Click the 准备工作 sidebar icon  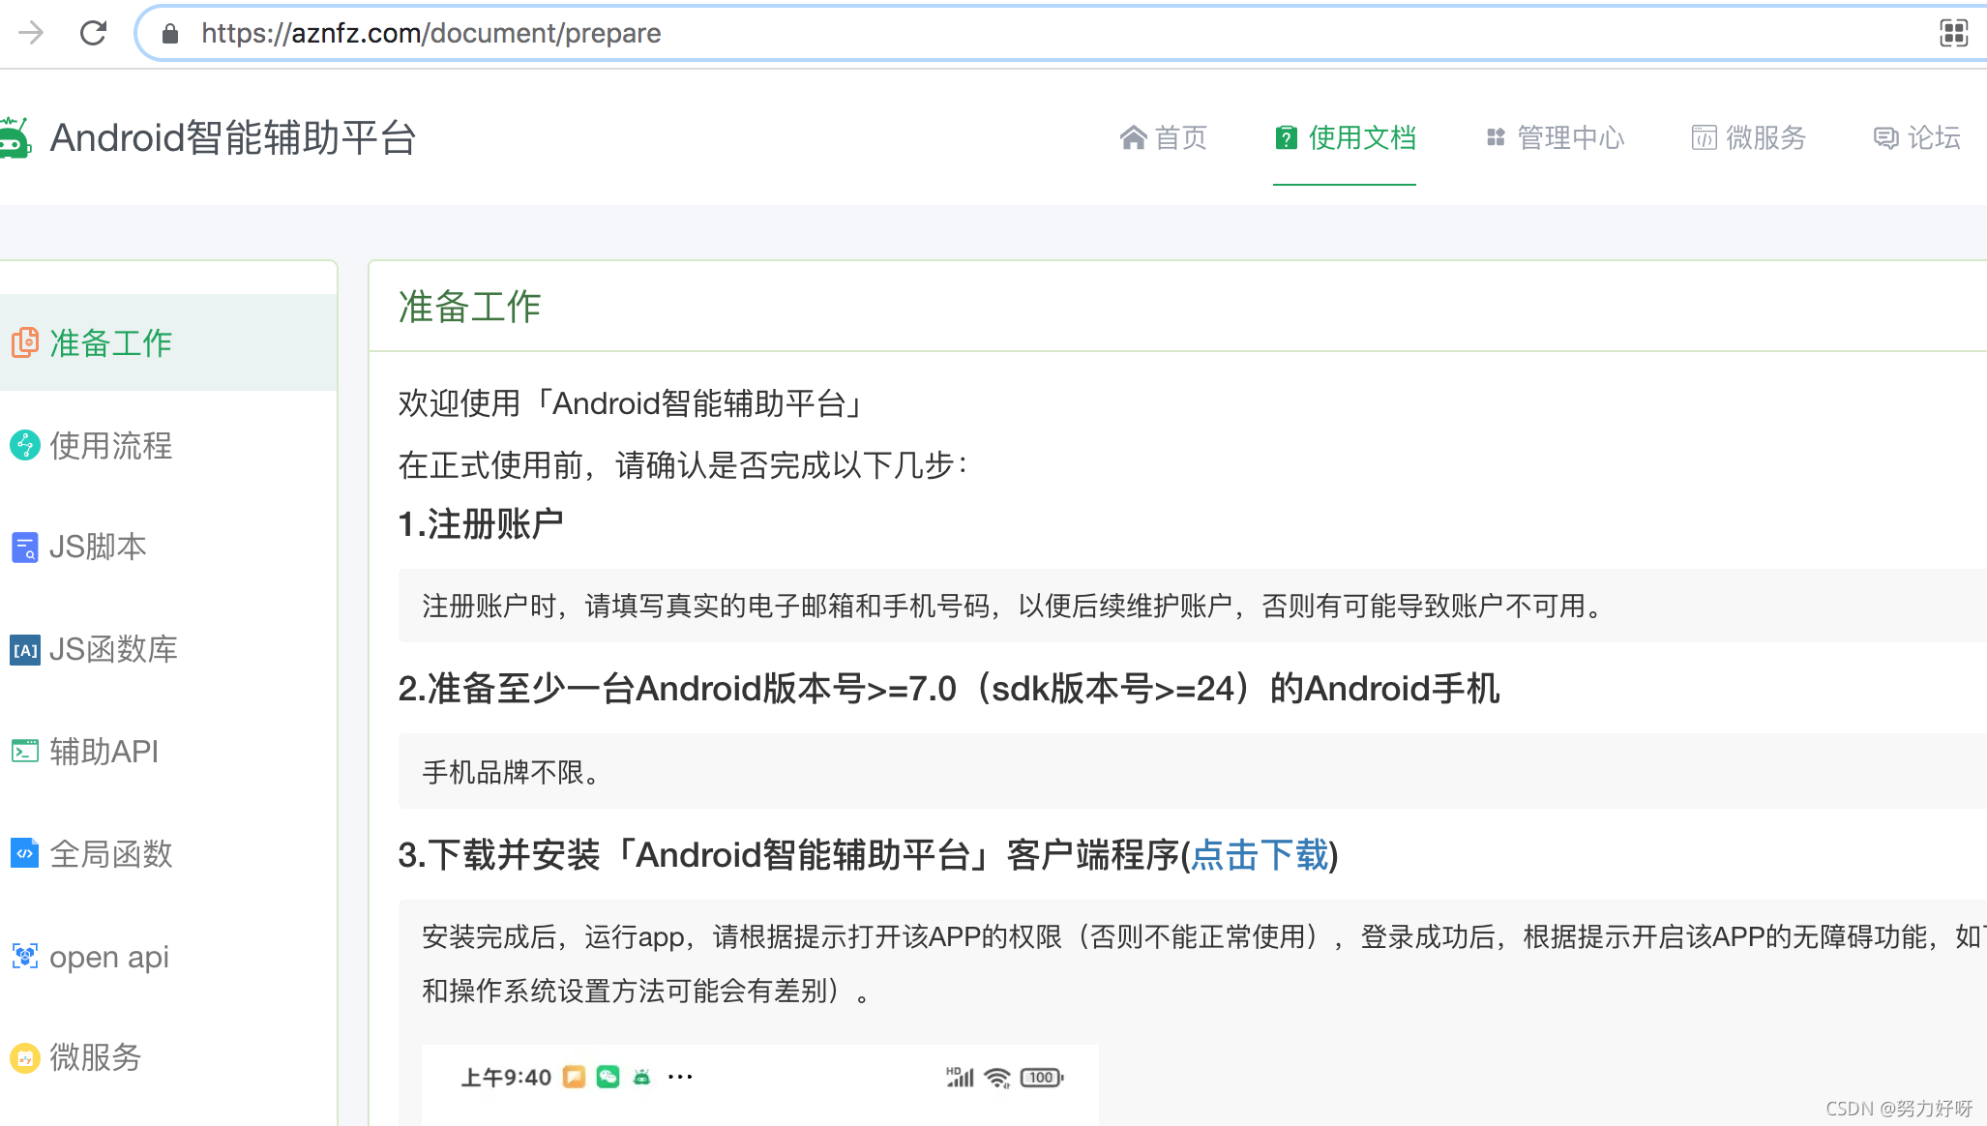click(x=24, y=342)
